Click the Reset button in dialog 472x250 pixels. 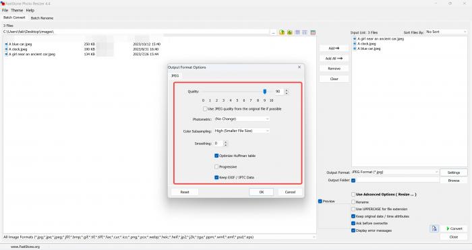coord(185,192)
